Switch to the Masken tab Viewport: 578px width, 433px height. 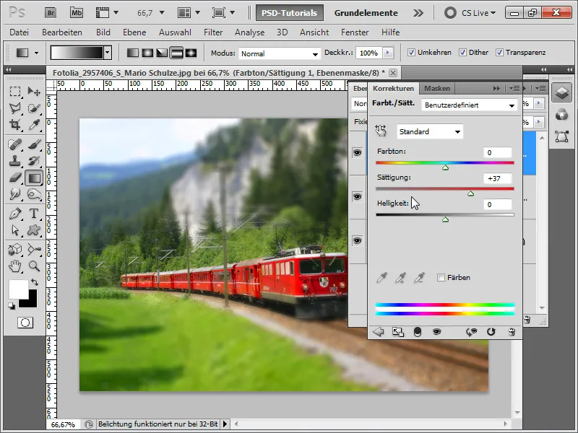click(x=437, y=88)
